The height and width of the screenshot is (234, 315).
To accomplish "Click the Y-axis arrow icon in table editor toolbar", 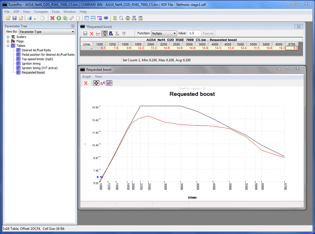I will (x=124, y=33).
